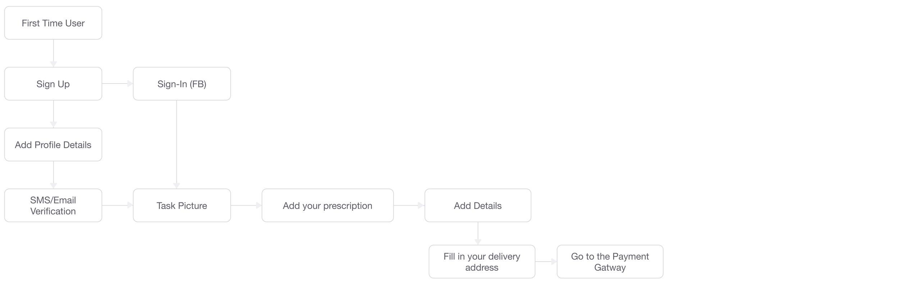Image resolution: width=899 pixels, height=301 pixels.
Task: Select the SMS/Email Verification box
Action: [53, 205]
